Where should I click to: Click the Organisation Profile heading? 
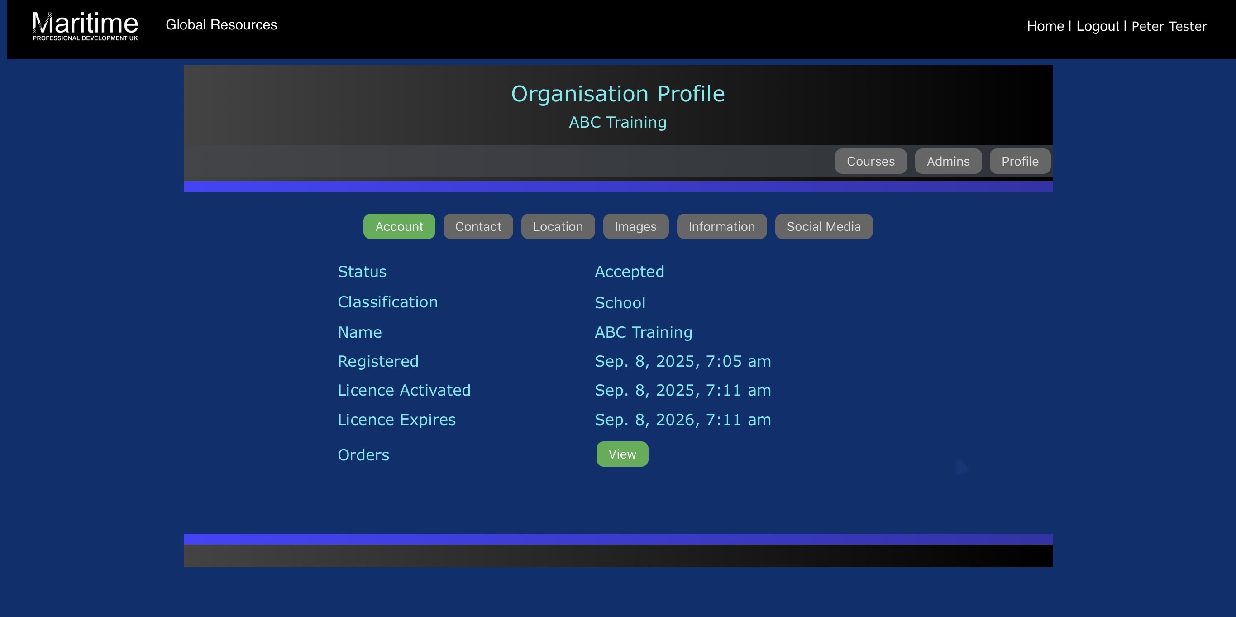(617, 94)
